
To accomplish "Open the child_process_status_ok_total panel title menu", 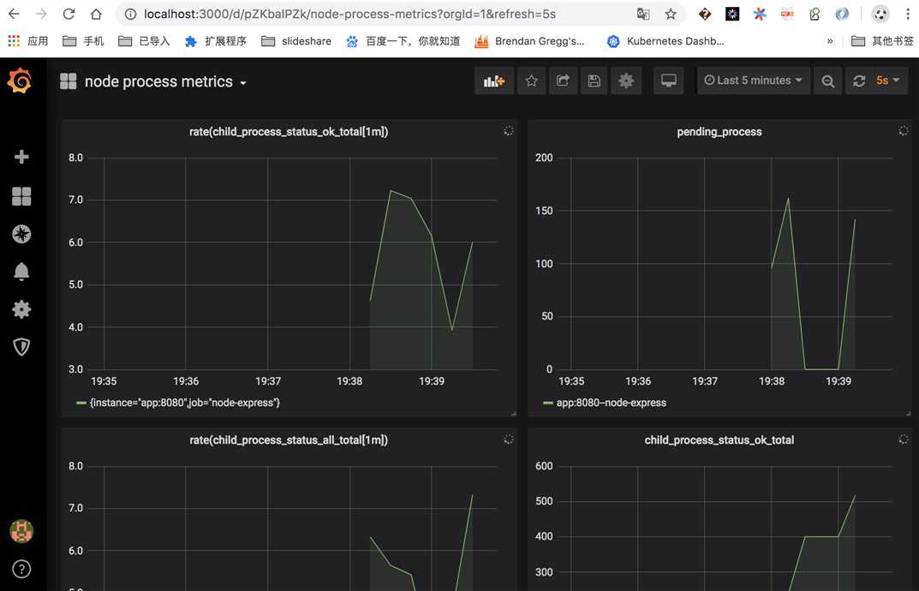I will (719, 440).
